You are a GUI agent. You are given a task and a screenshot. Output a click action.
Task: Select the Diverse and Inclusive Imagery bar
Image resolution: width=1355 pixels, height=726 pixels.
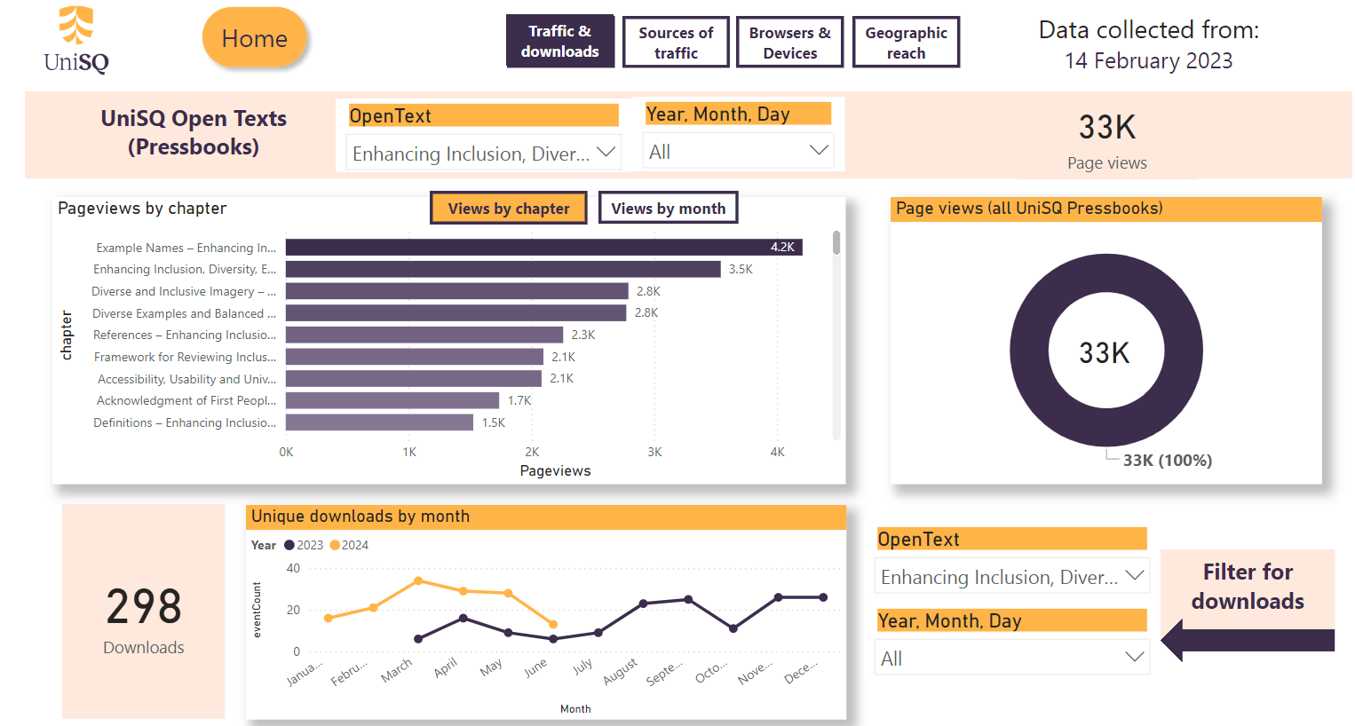(x=457, y=291)
